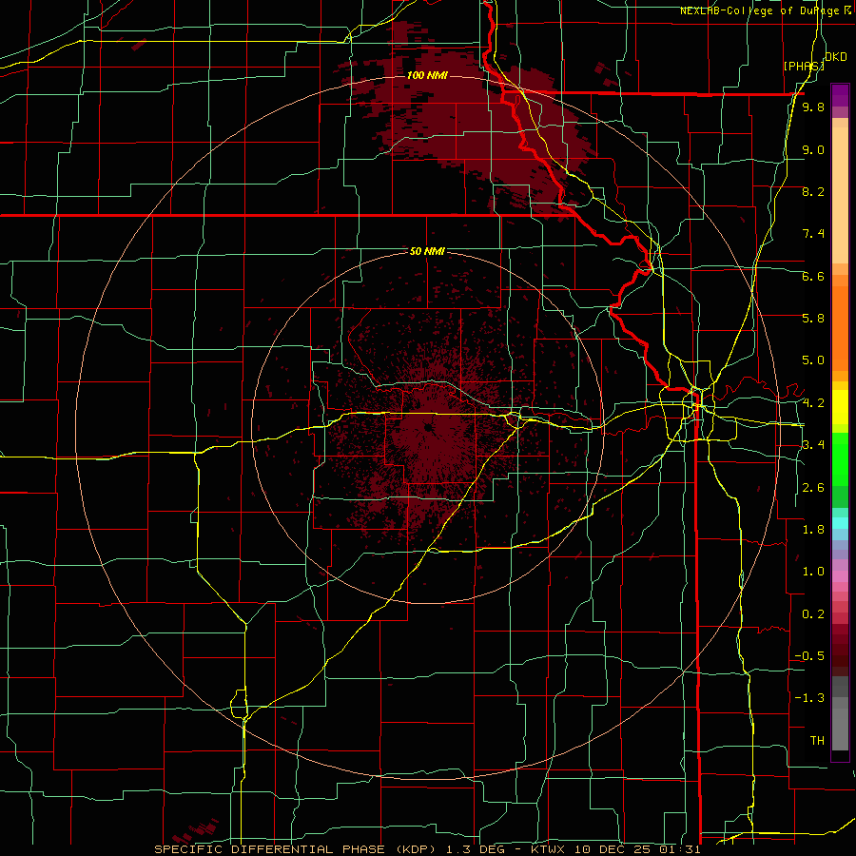Select the 5.8 value on the color scale

tap(813, 319)
